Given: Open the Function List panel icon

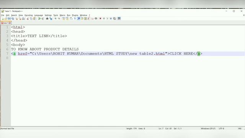Looking at the screenshot, I should (x=89, y=18).
